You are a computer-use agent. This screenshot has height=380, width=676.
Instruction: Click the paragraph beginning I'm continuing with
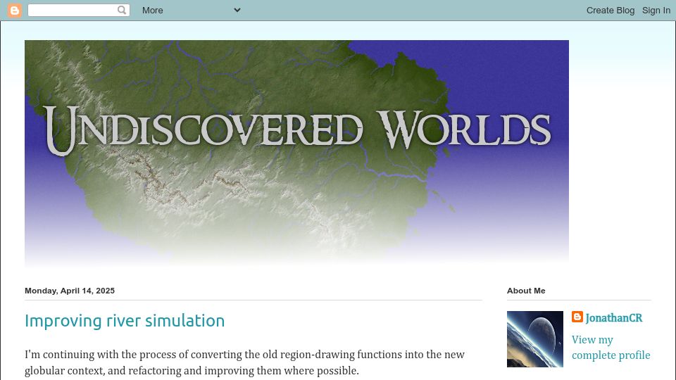(244, 362)
